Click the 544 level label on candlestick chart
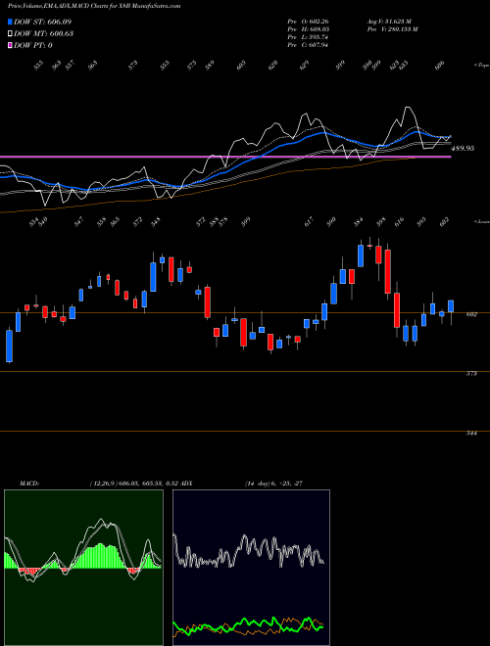The image size is (490, 646). click(471, 434)
